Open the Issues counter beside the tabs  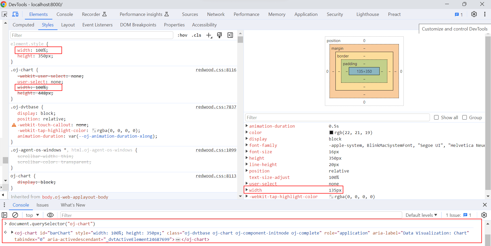pos(459,14)
